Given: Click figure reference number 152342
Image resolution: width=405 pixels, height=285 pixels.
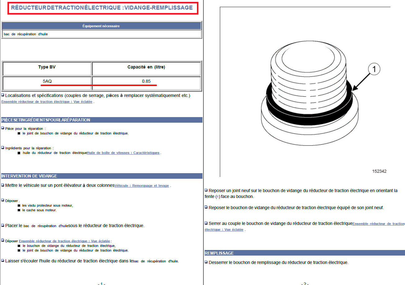Looking at the screenshot, I should [x=379, y=171].
